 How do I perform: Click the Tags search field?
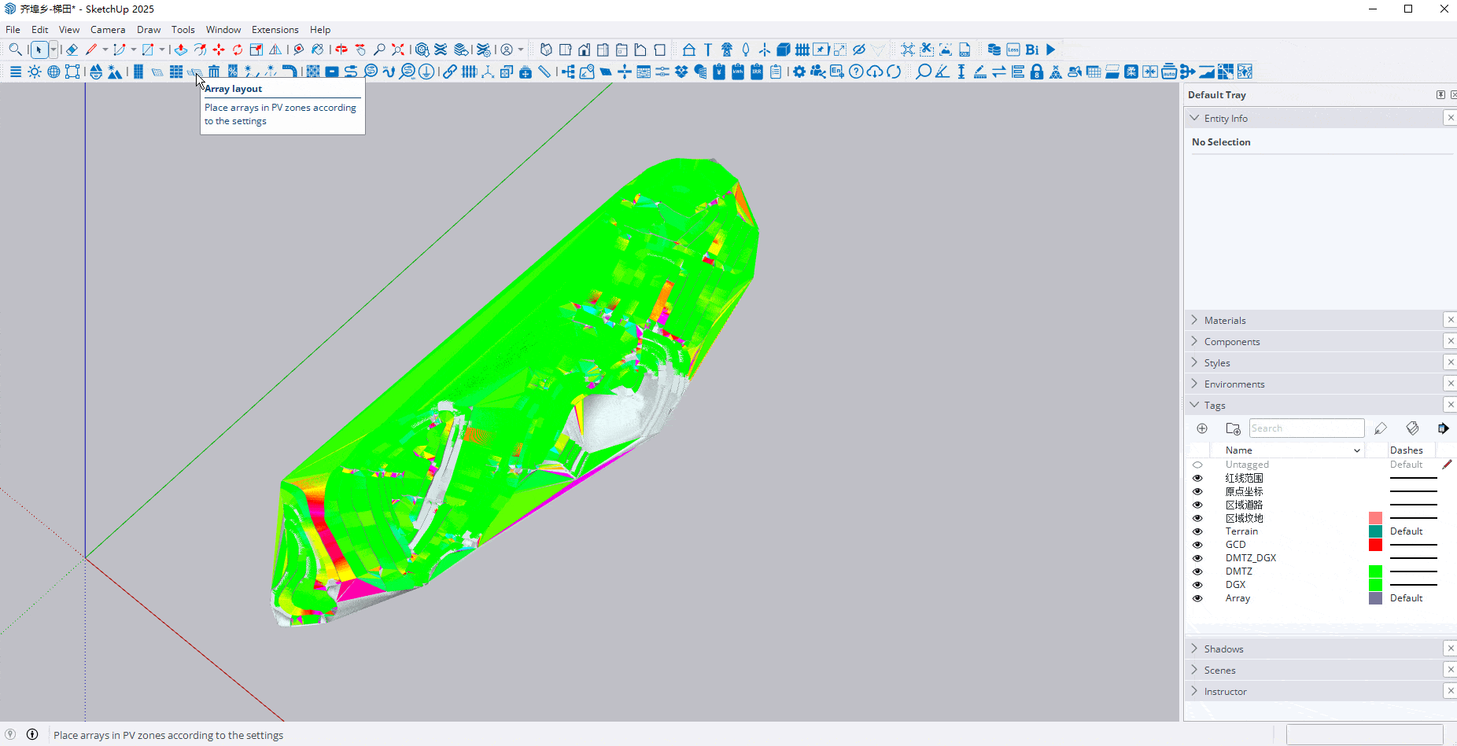point(1306,428)
